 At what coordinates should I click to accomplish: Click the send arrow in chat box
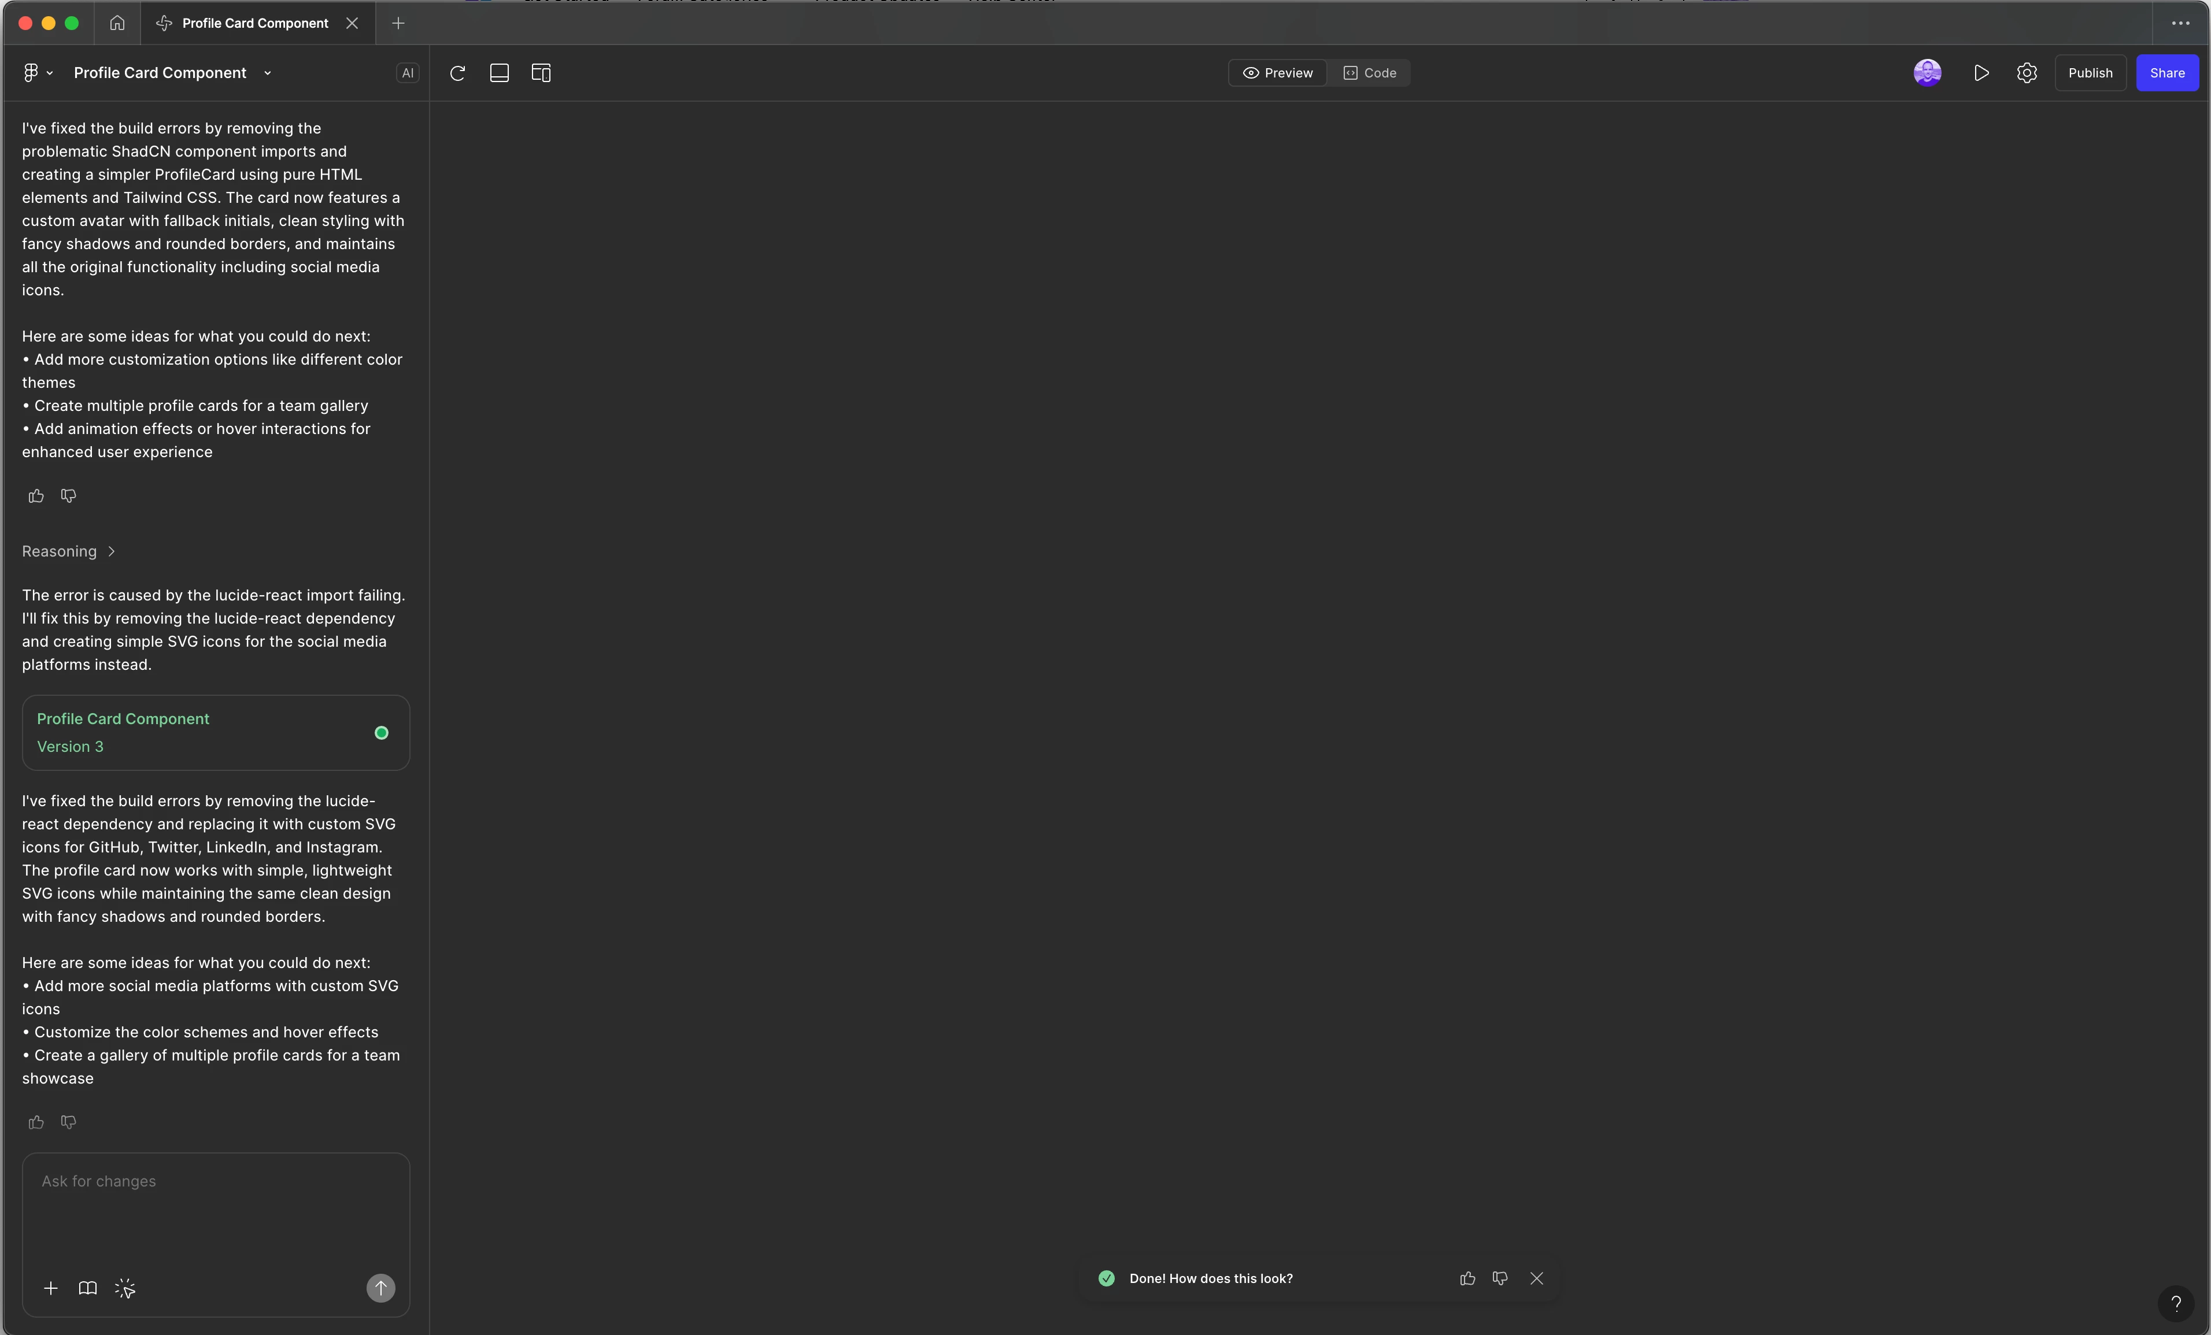pyautogui.click(x=380, y=1288)
